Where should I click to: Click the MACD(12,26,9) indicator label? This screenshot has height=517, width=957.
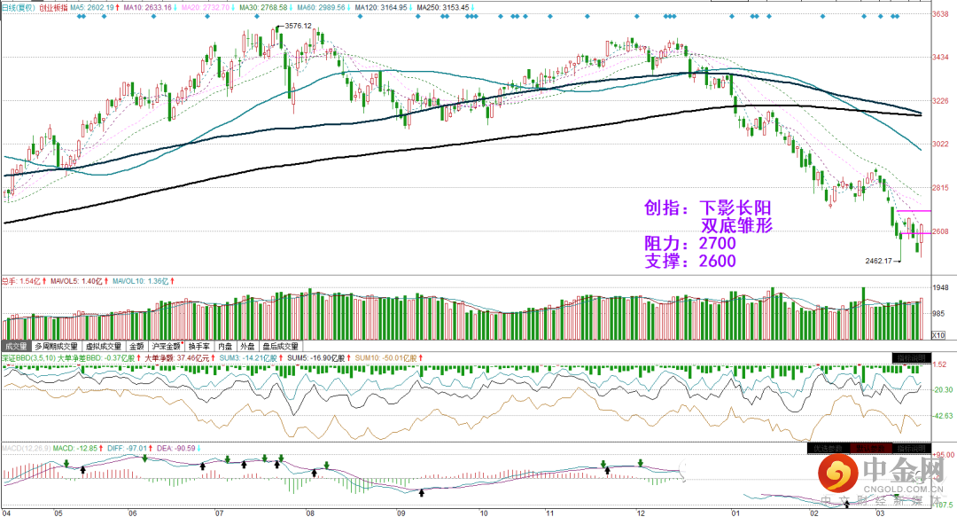tap(26, 449)
